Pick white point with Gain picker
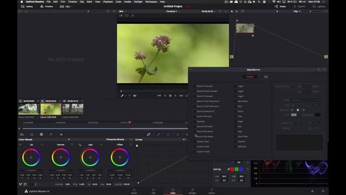 coord(79,145)
